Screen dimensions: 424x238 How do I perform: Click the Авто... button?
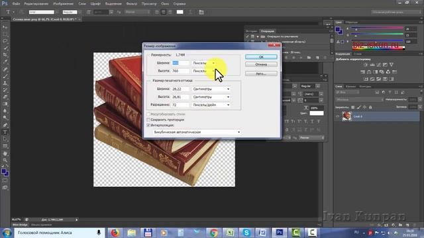coord(261,73)
